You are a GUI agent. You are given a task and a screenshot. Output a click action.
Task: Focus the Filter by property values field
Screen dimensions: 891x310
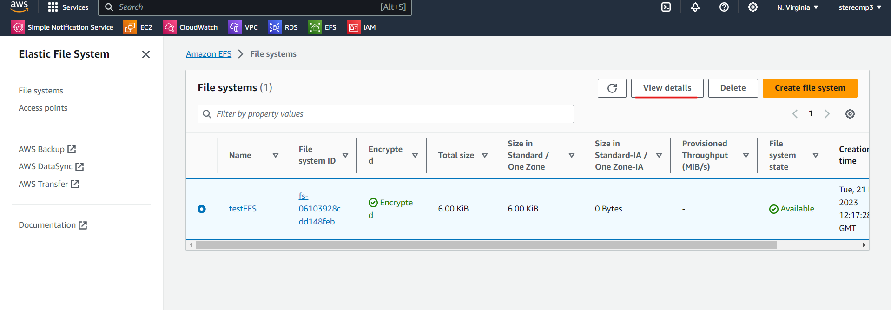[386, 114]
